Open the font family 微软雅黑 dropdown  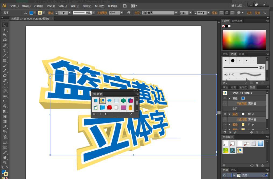[x=176, y=13]
